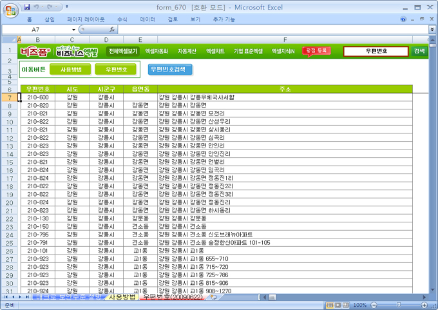This screenshot has width=438, height=310.
Task: Click the green 우편번호 button
Action: coord(115,70)
